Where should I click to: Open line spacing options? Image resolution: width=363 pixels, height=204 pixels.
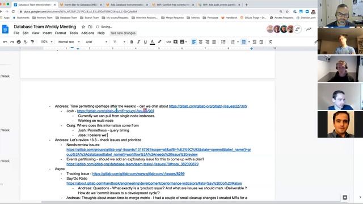coord(223,42)
